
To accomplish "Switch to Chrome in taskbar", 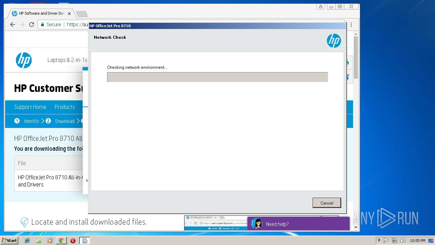I will [61, 241].
